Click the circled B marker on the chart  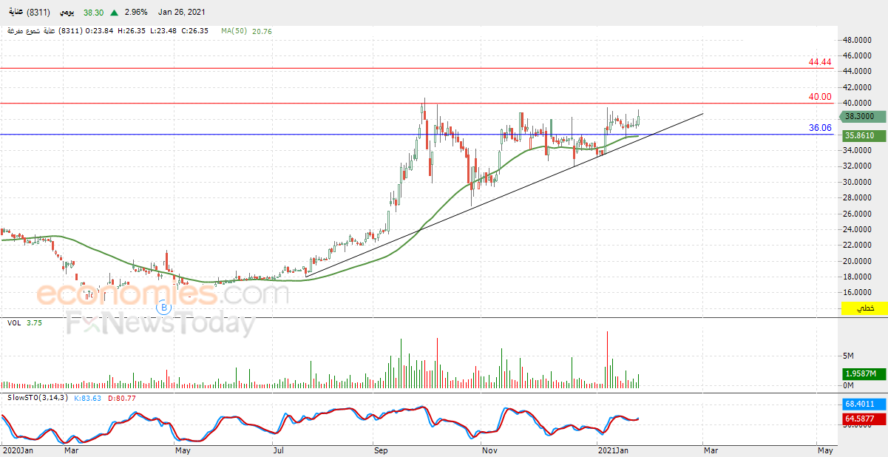(x=165, y=306)
